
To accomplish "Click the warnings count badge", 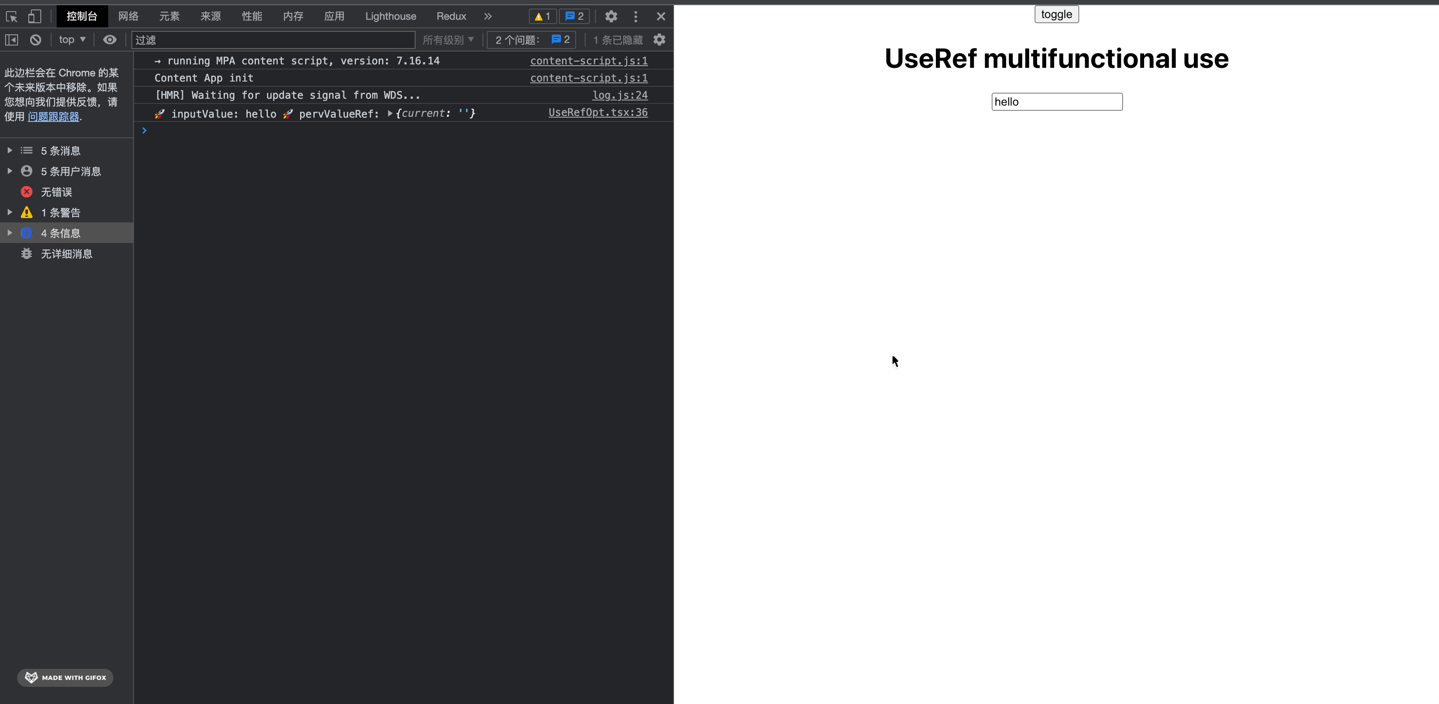I will pos(543,16).
